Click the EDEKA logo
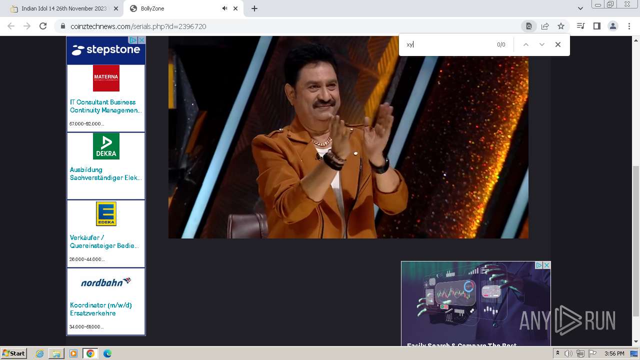Screen dimensions: 640x360 [x=106, y=213]
